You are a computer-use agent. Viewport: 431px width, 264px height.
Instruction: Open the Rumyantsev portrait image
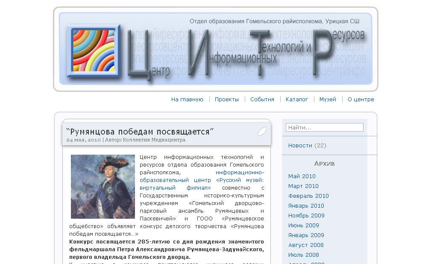(103, 187)
